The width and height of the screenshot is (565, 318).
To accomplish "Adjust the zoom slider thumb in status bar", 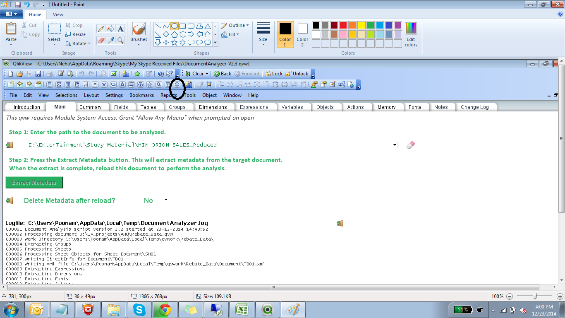I will (x=535, y=296).
